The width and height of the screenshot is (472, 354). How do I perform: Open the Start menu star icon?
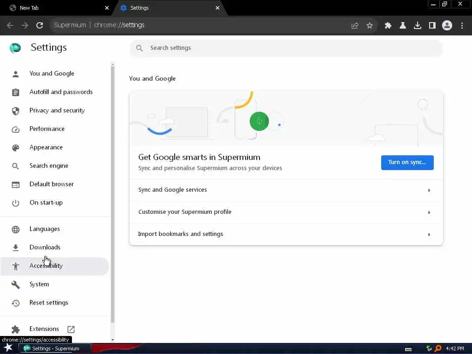click(8, 348)
